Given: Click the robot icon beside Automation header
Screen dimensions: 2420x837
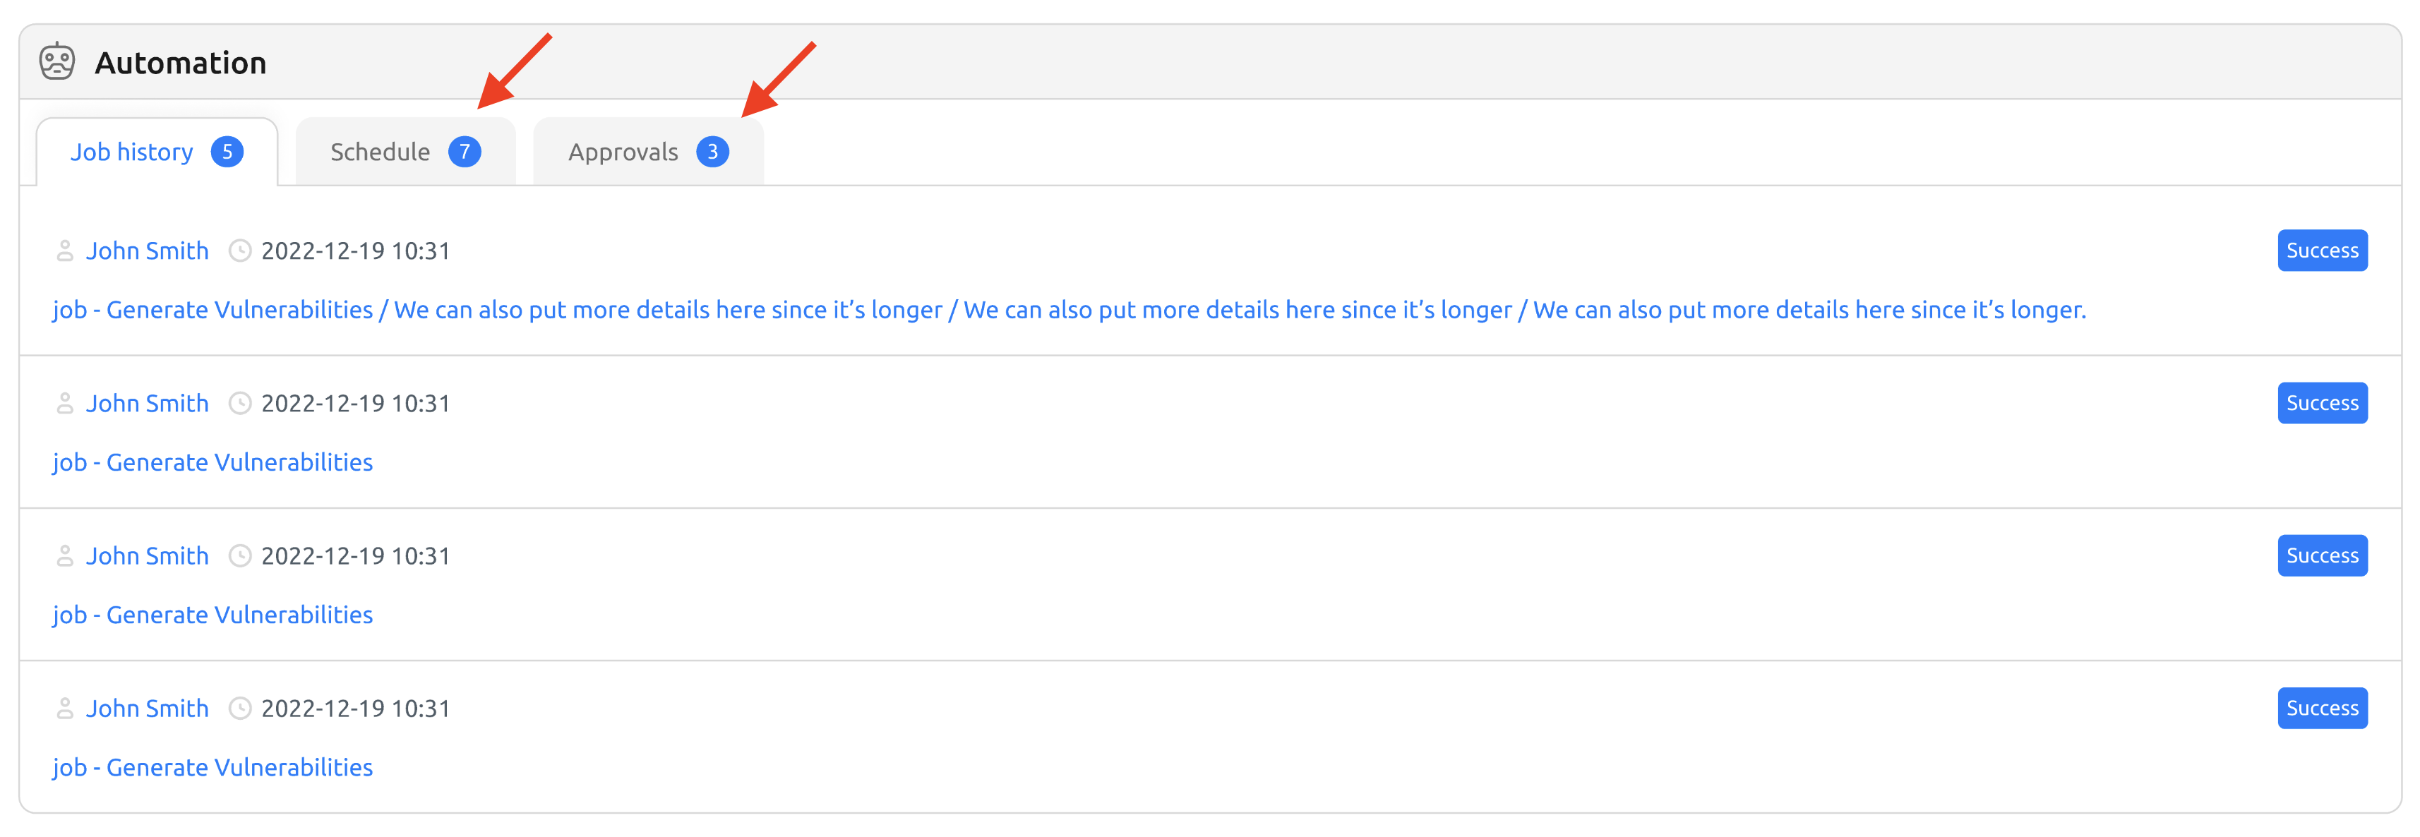Looking at the screenshot, I should 56,62.
